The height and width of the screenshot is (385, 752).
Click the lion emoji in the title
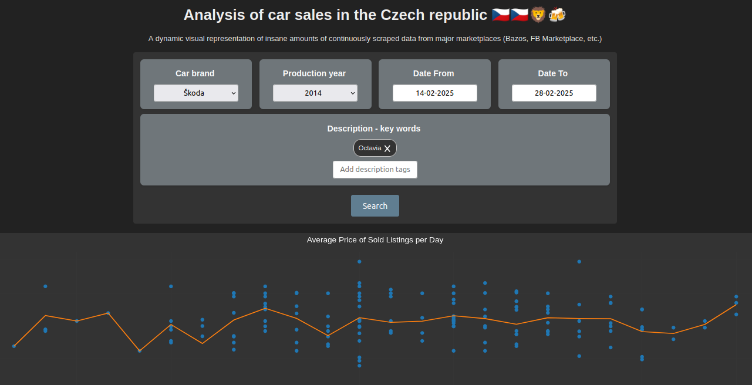coord(538,15)
